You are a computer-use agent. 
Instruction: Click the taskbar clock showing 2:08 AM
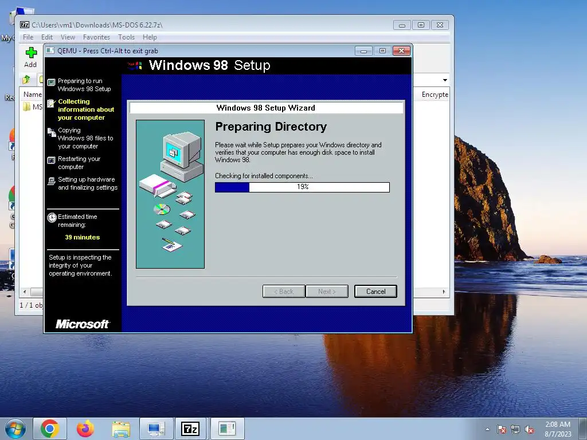pos(558,429)
